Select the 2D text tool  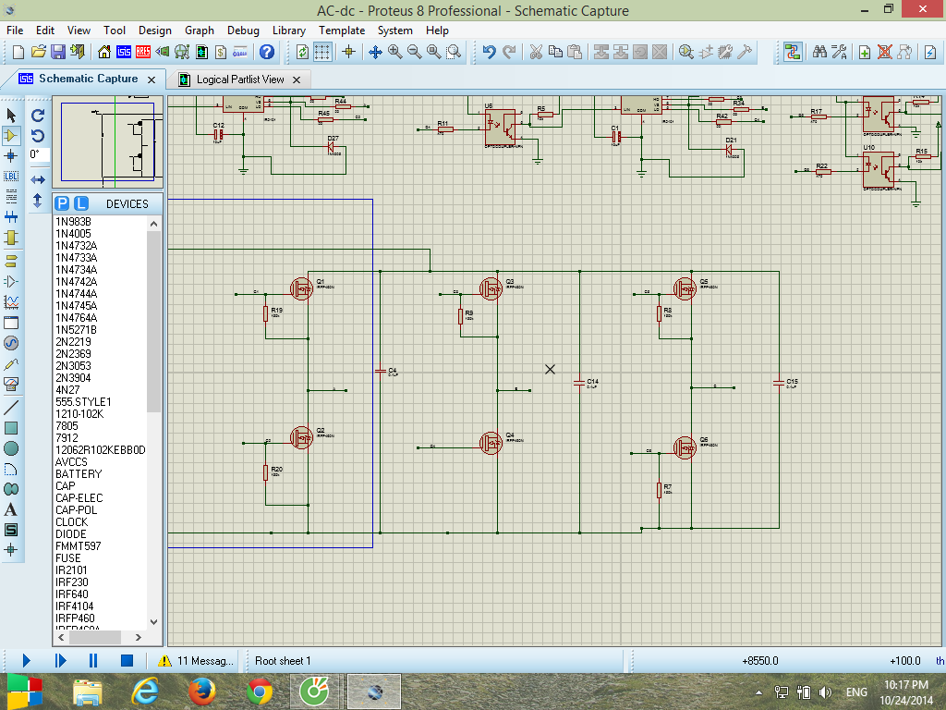click(11, 509)
